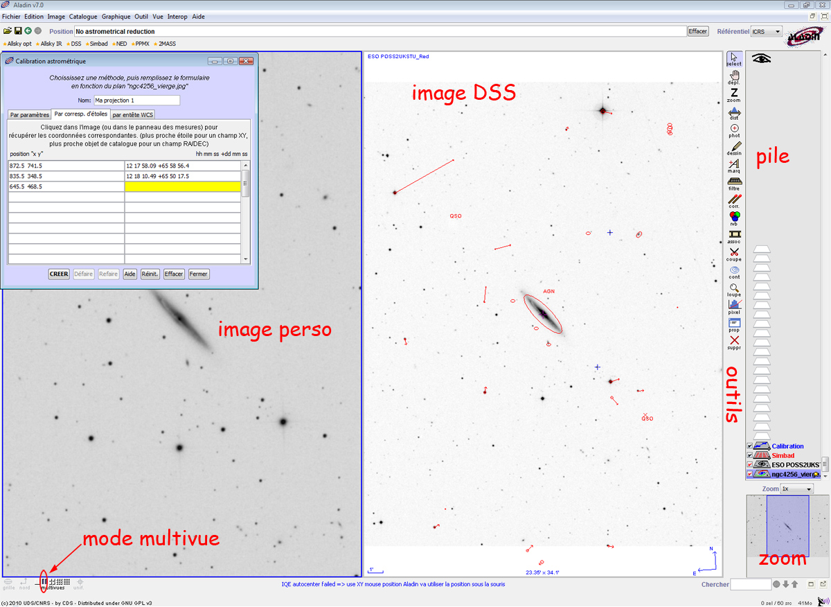This screenshot has width=831, height=607.
Task: Click Effacer button in calibration dialog
Action: [174, 274]
